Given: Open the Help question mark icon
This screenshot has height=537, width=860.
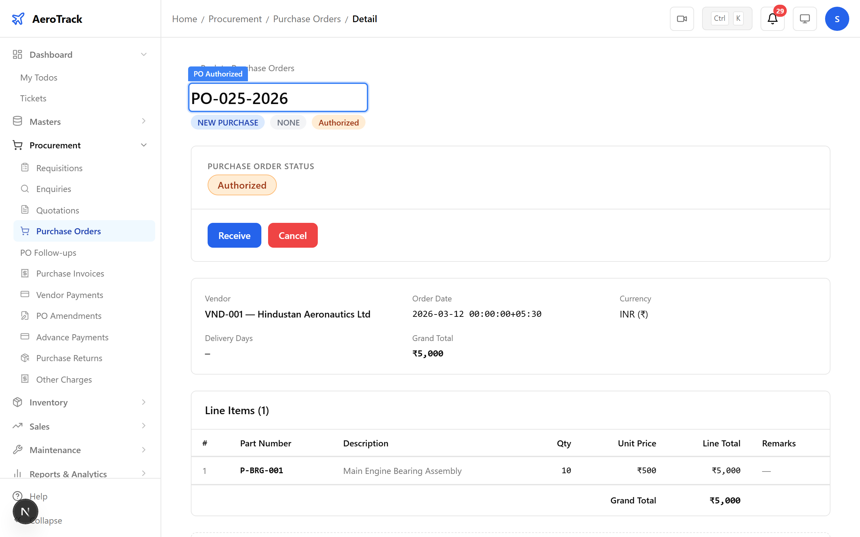Looking at the screenshot, I should (x=18, y=496).
